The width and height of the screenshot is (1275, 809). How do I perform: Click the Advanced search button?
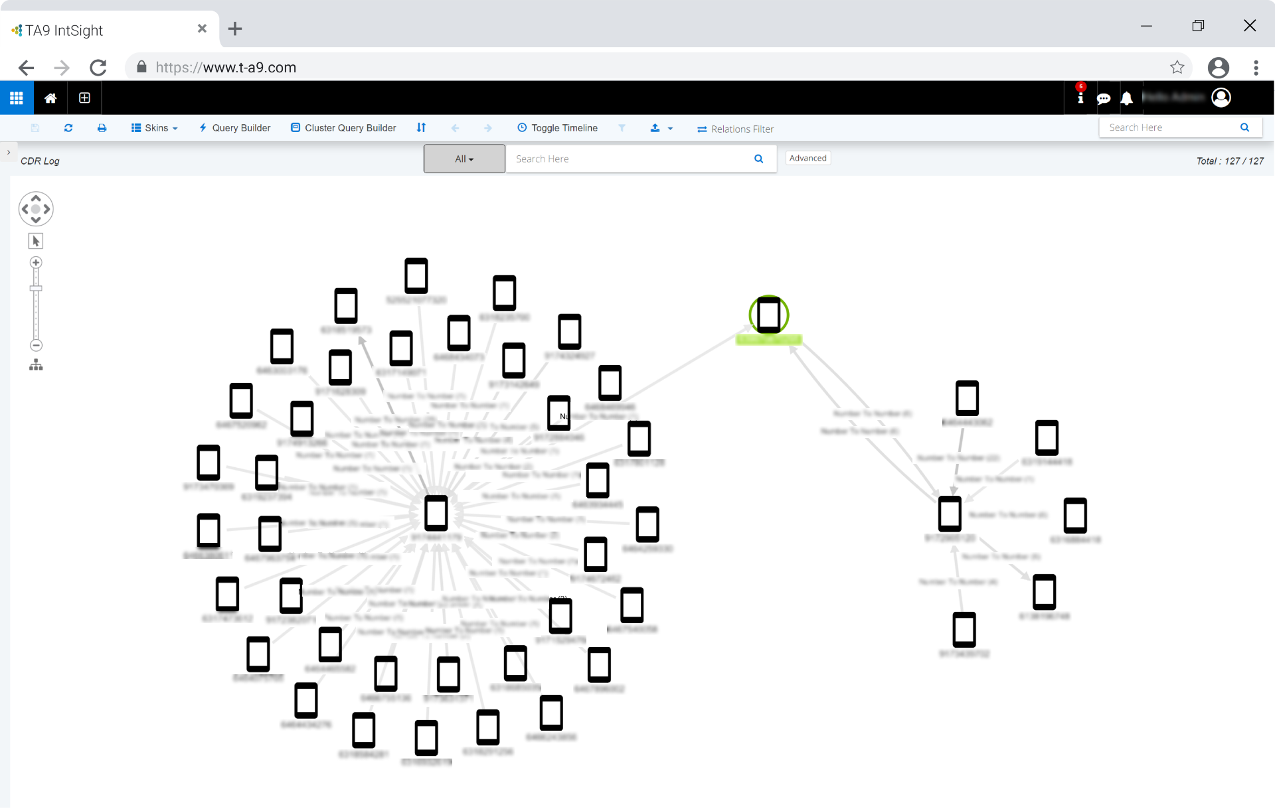[807, 158]
